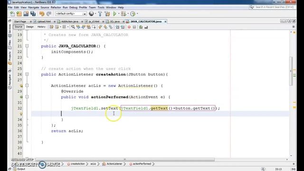This screenshot has width=304, height=171.
Task: Click the Uncomment editor icon
Action: (x=146, y=27)
